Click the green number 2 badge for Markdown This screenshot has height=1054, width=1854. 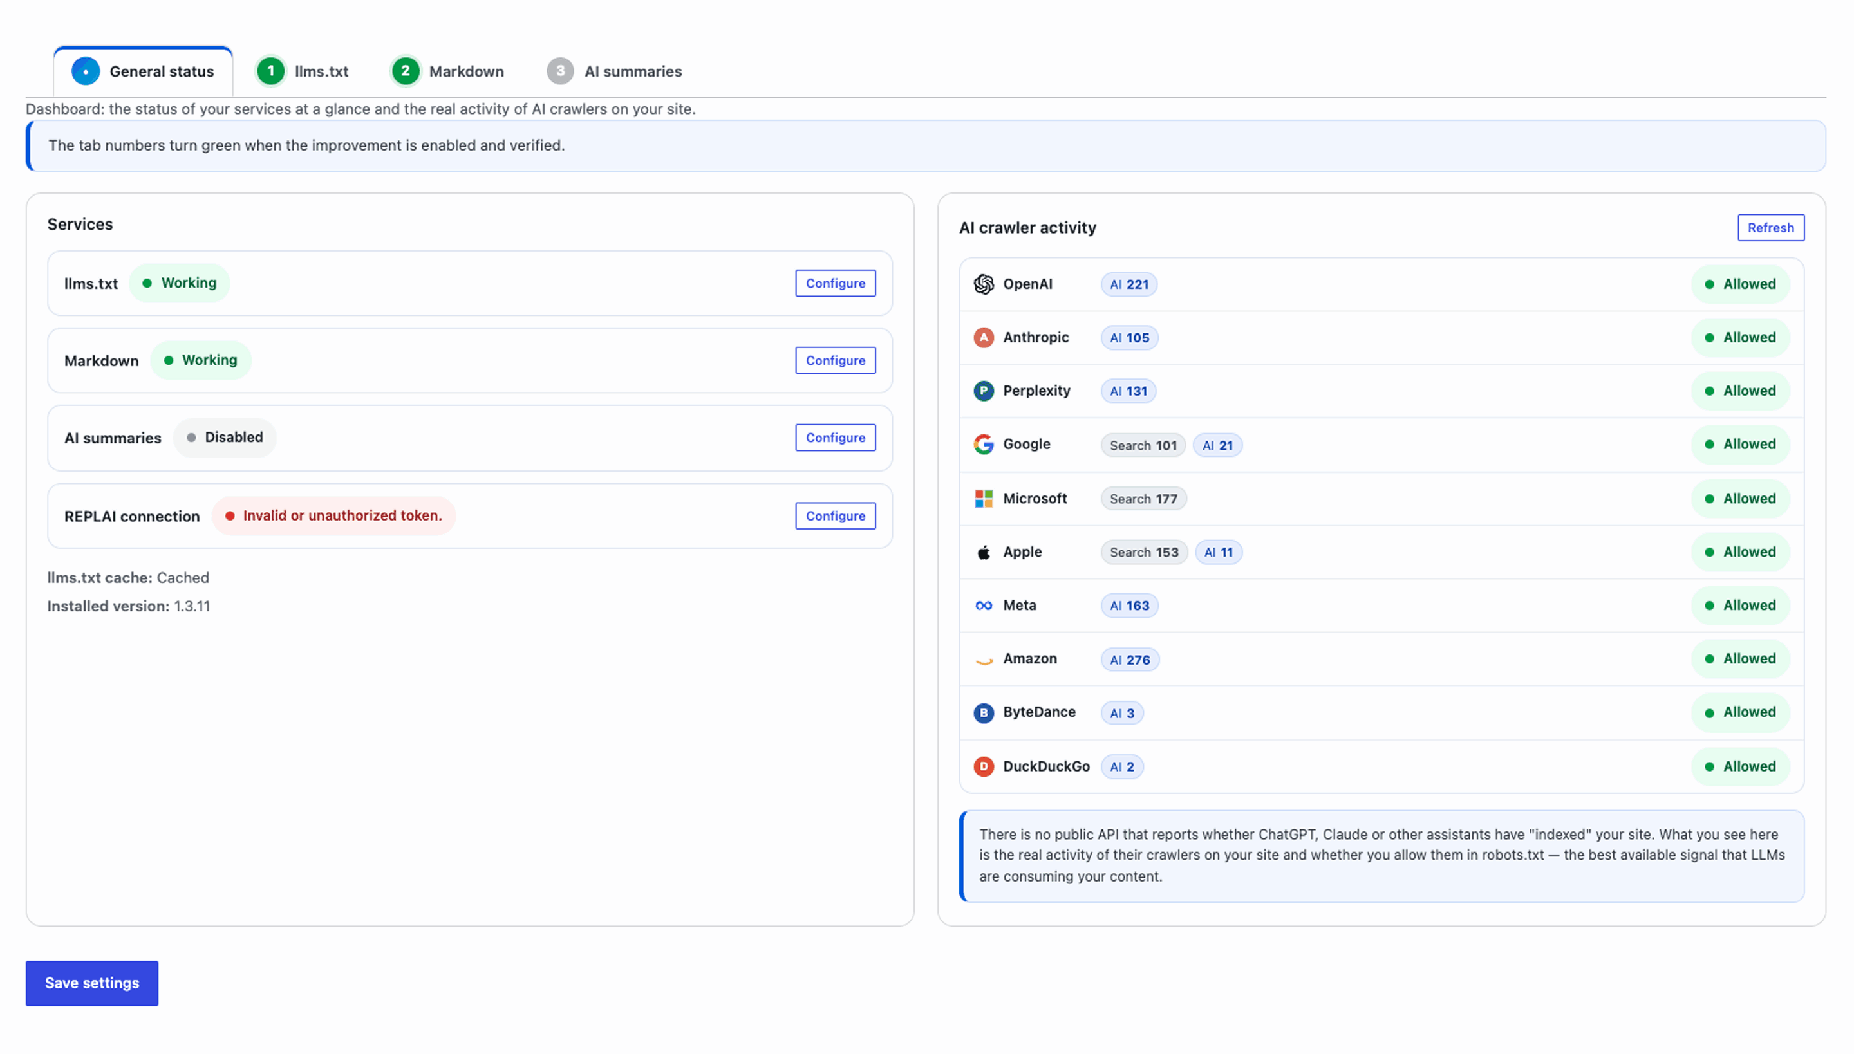(406, 71)
